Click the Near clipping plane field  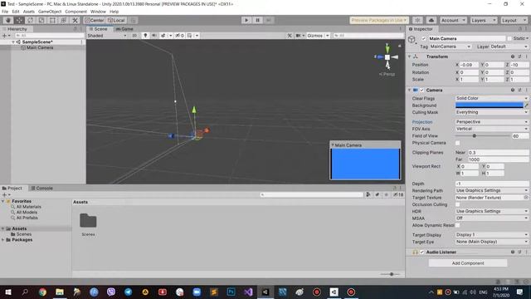(498, 153)
